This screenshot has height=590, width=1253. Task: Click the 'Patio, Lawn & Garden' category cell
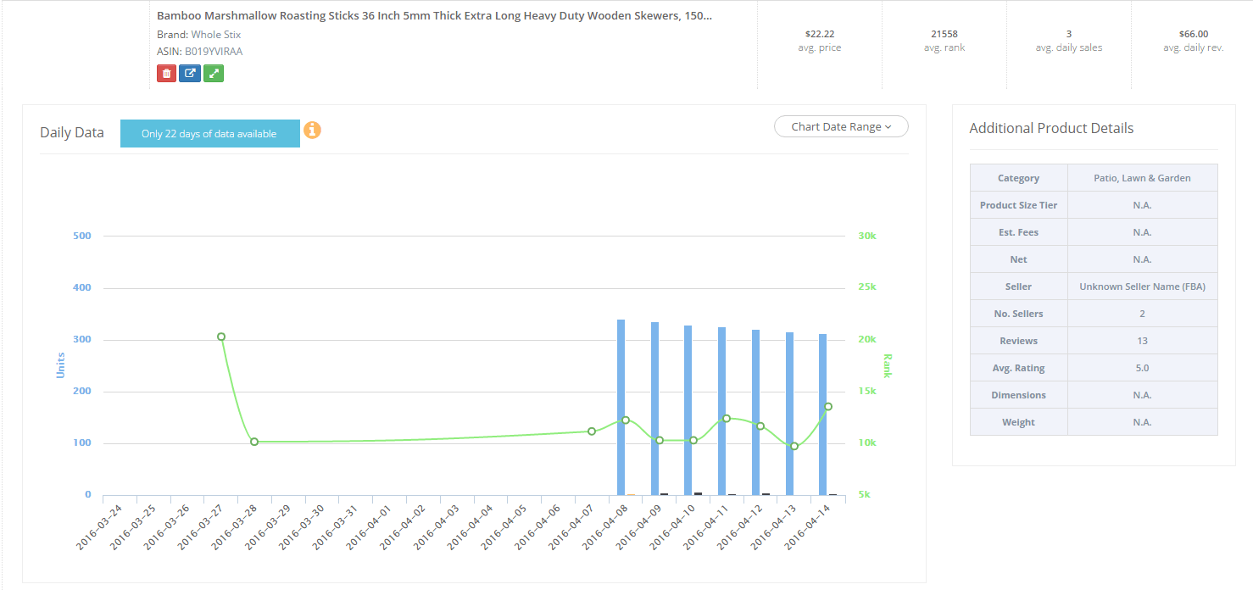pyautogui.click(x=1142, y=178)
